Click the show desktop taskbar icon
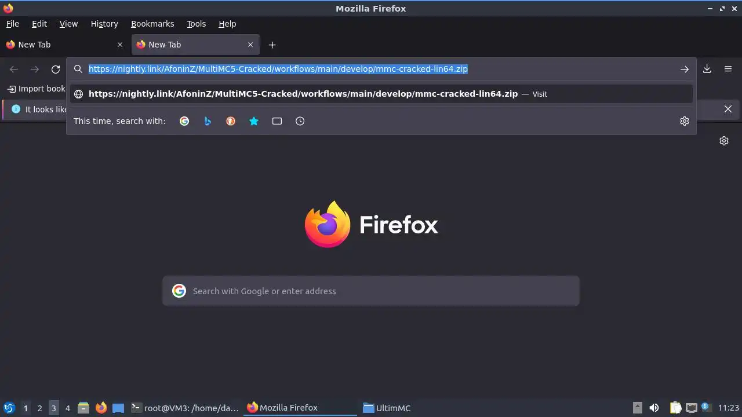 pyautogui.click(x=118, y=408)
